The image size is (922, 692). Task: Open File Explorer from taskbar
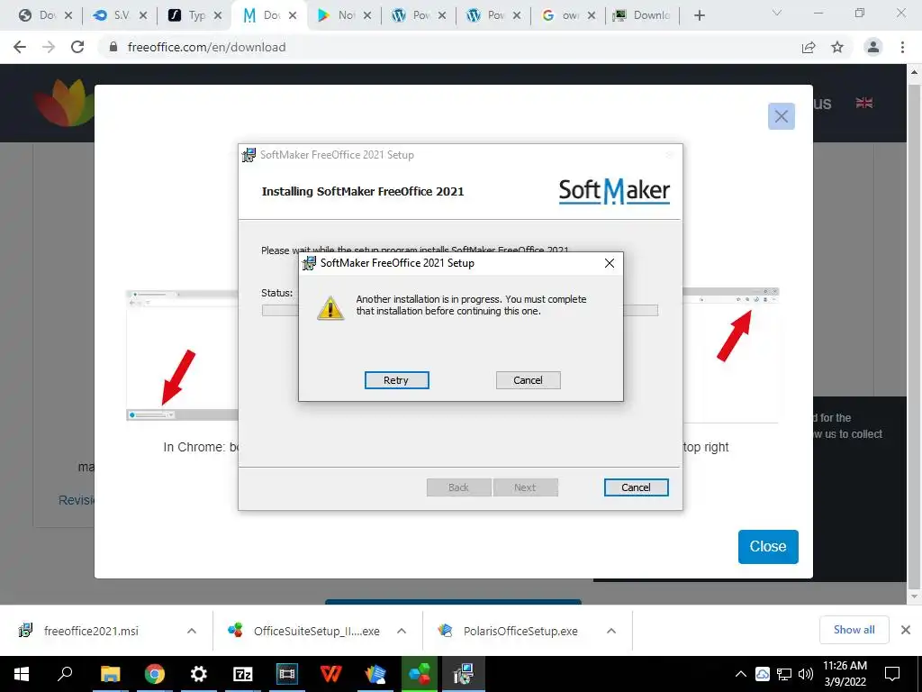(110, 674)
